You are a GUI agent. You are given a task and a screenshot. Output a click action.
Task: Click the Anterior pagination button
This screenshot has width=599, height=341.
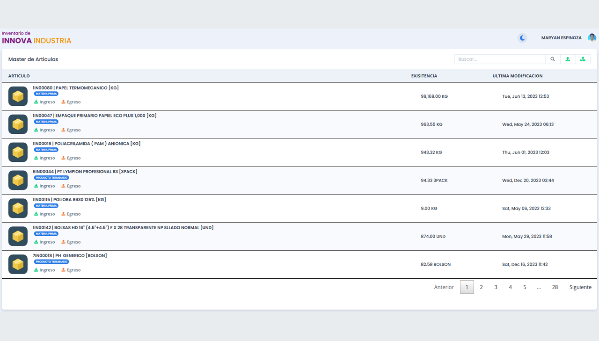pos(444,287)
